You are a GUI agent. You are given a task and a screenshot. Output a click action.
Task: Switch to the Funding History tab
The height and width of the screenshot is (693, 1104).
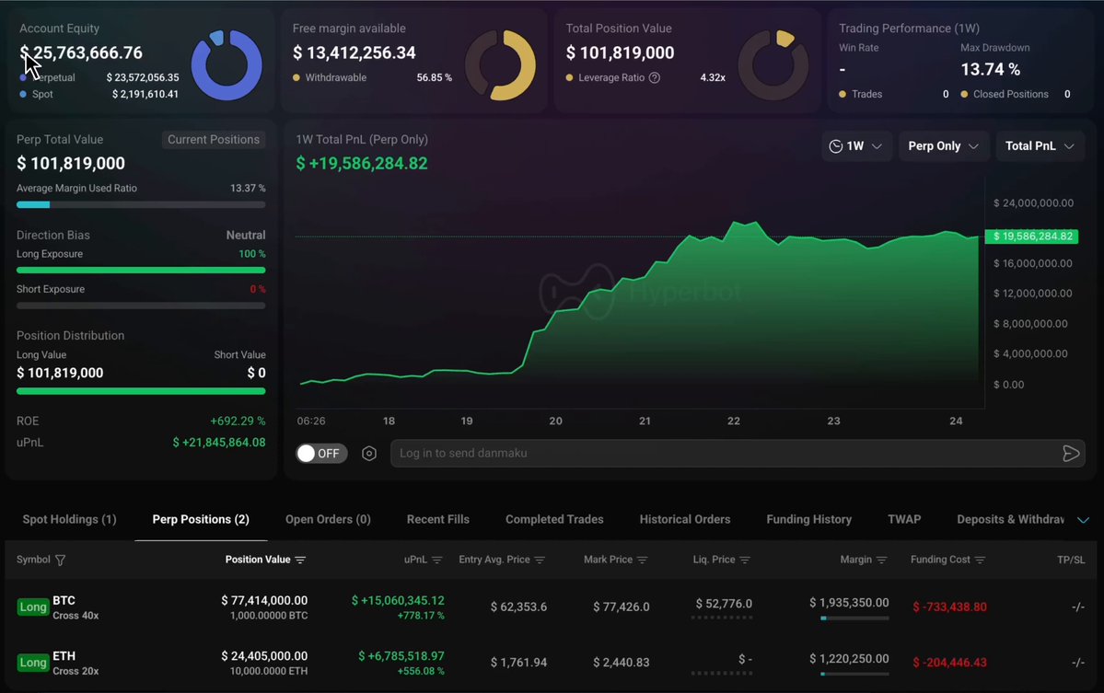pyautogui.click(x=809, y=519)
